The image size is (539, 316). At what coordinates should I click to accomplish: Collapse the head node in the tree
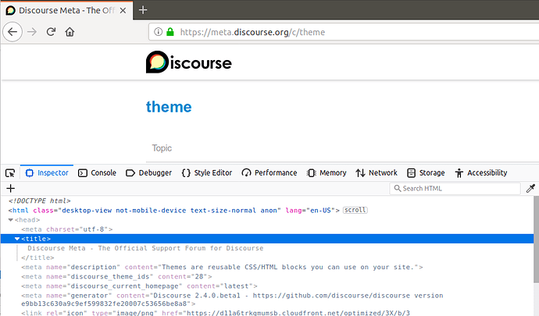[11, 220]
